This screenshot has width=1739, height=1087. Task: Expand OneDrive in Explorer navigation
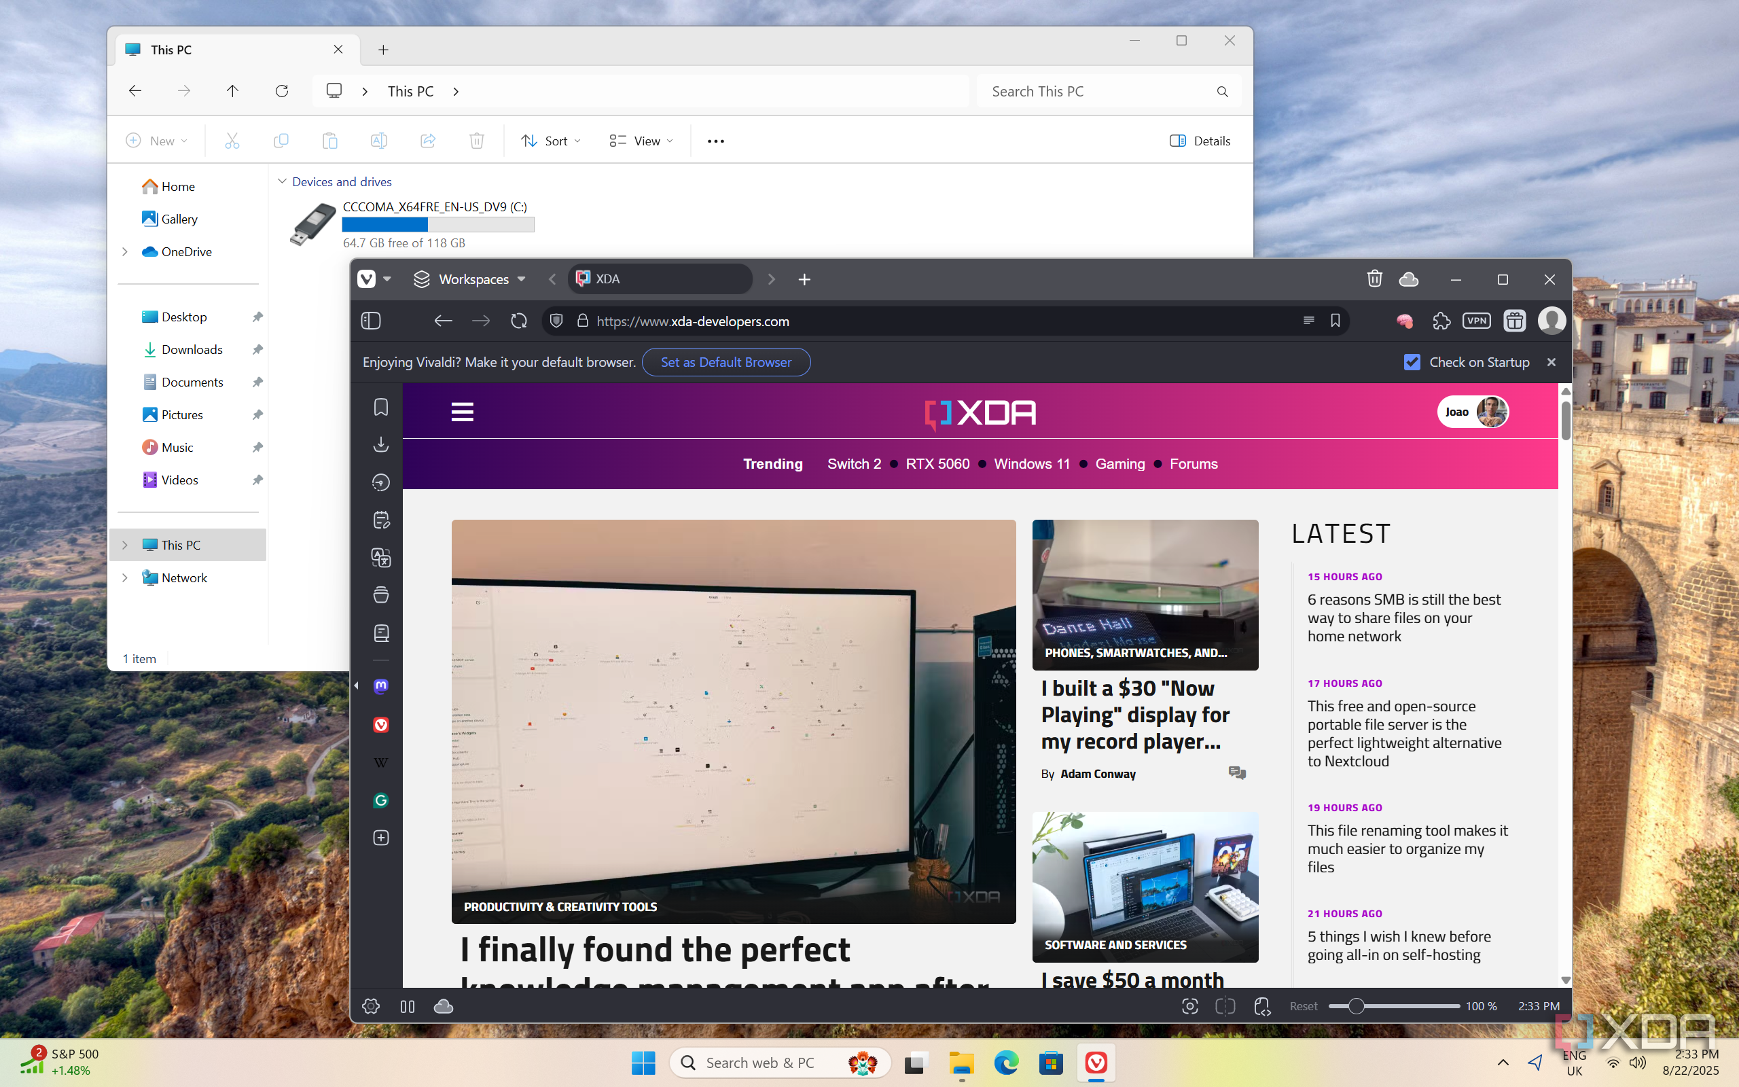(x=125, y=251)
